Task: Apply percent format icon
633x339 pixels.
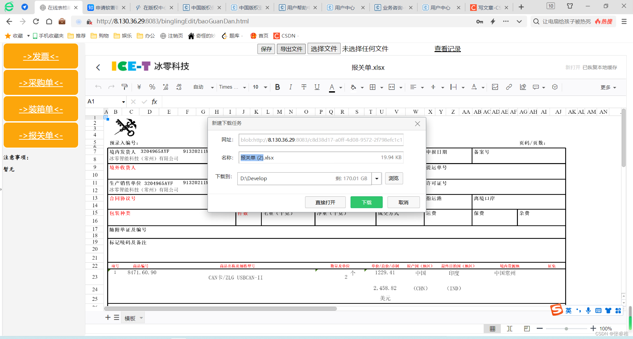Action: [x=152, y=87]
